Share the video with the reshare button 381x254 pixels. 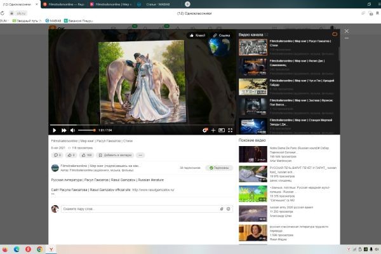pos(71,155)
